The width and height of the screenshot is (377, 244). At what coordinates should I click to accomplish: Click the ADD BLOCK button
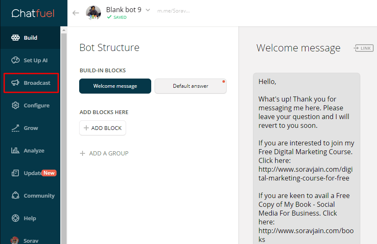click(103, 128)
